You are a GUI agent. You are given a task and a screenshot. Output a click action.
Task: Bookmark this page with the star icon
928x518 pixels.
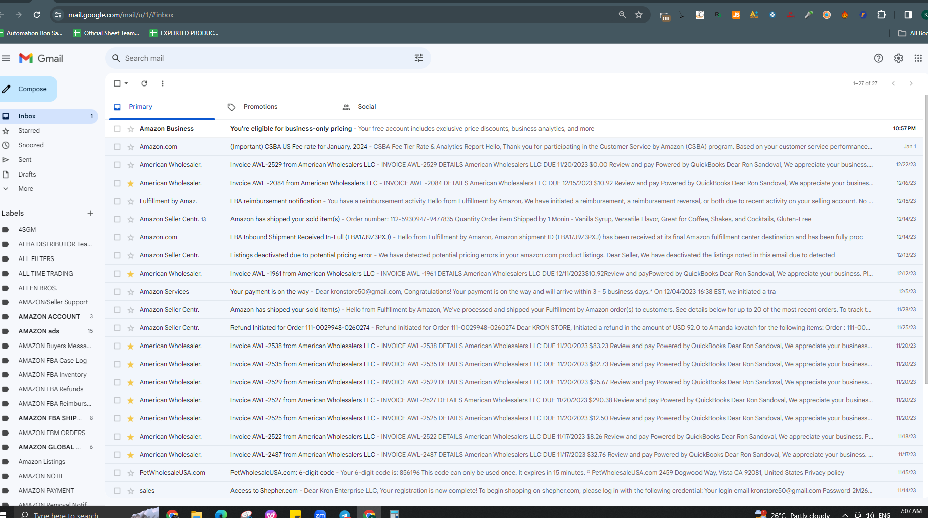point(639,15)
